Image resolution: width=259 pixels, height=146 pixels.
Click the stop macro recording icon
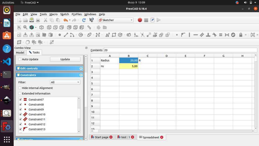click(x=146, y=20)
